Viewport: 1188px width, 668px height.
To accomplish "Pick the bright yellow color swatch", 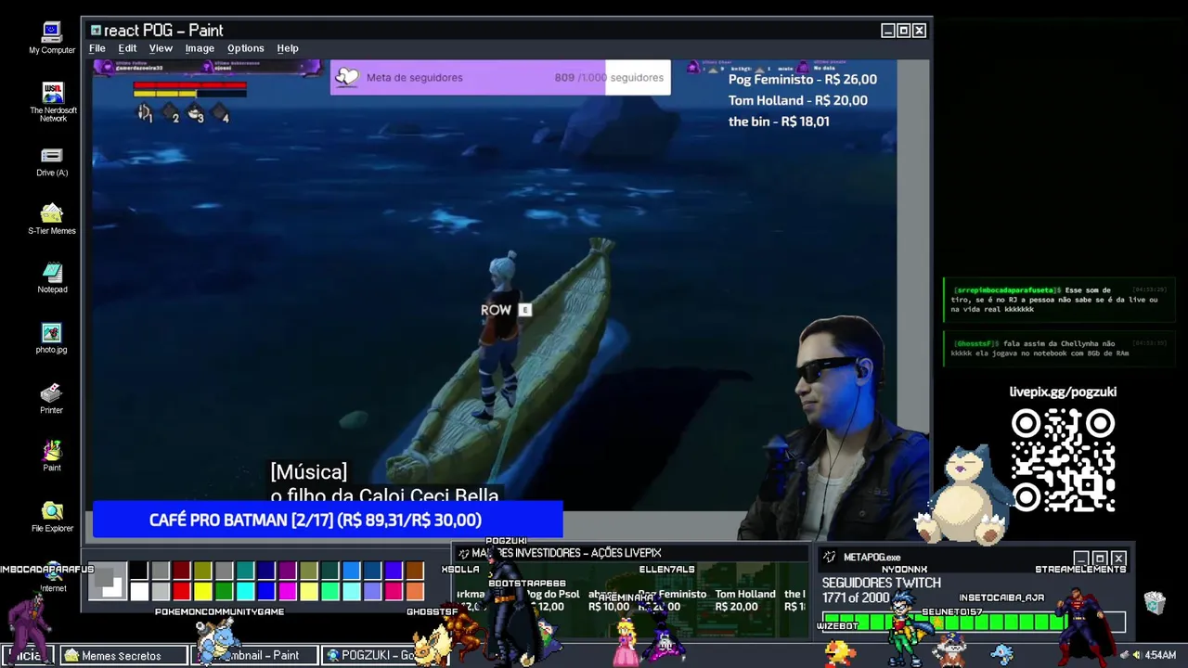I will point(202,591).
